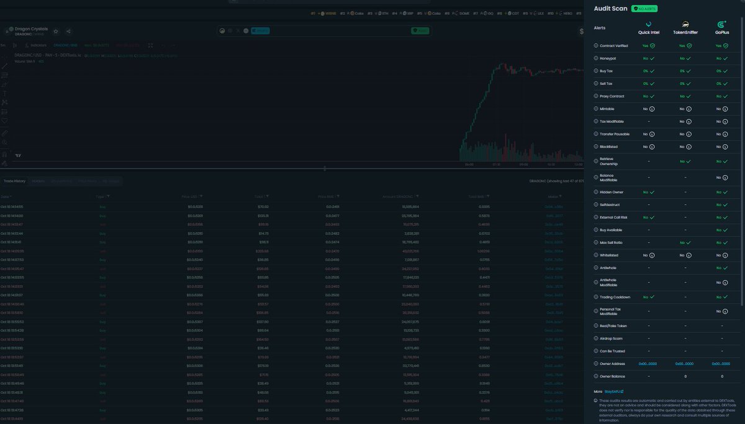745x424 pixels.
Task: Click the info icon beside Can Be Trusted
Action: [596, 351]
